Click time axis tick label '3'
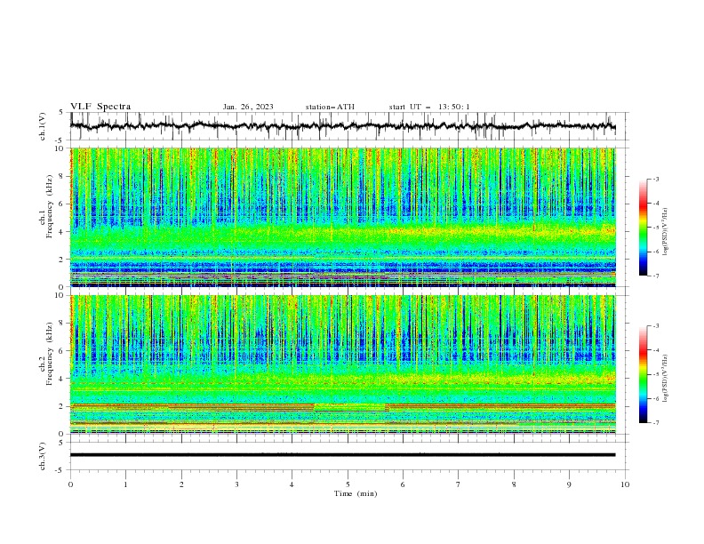The image size is (704, 544). [236, 484]
